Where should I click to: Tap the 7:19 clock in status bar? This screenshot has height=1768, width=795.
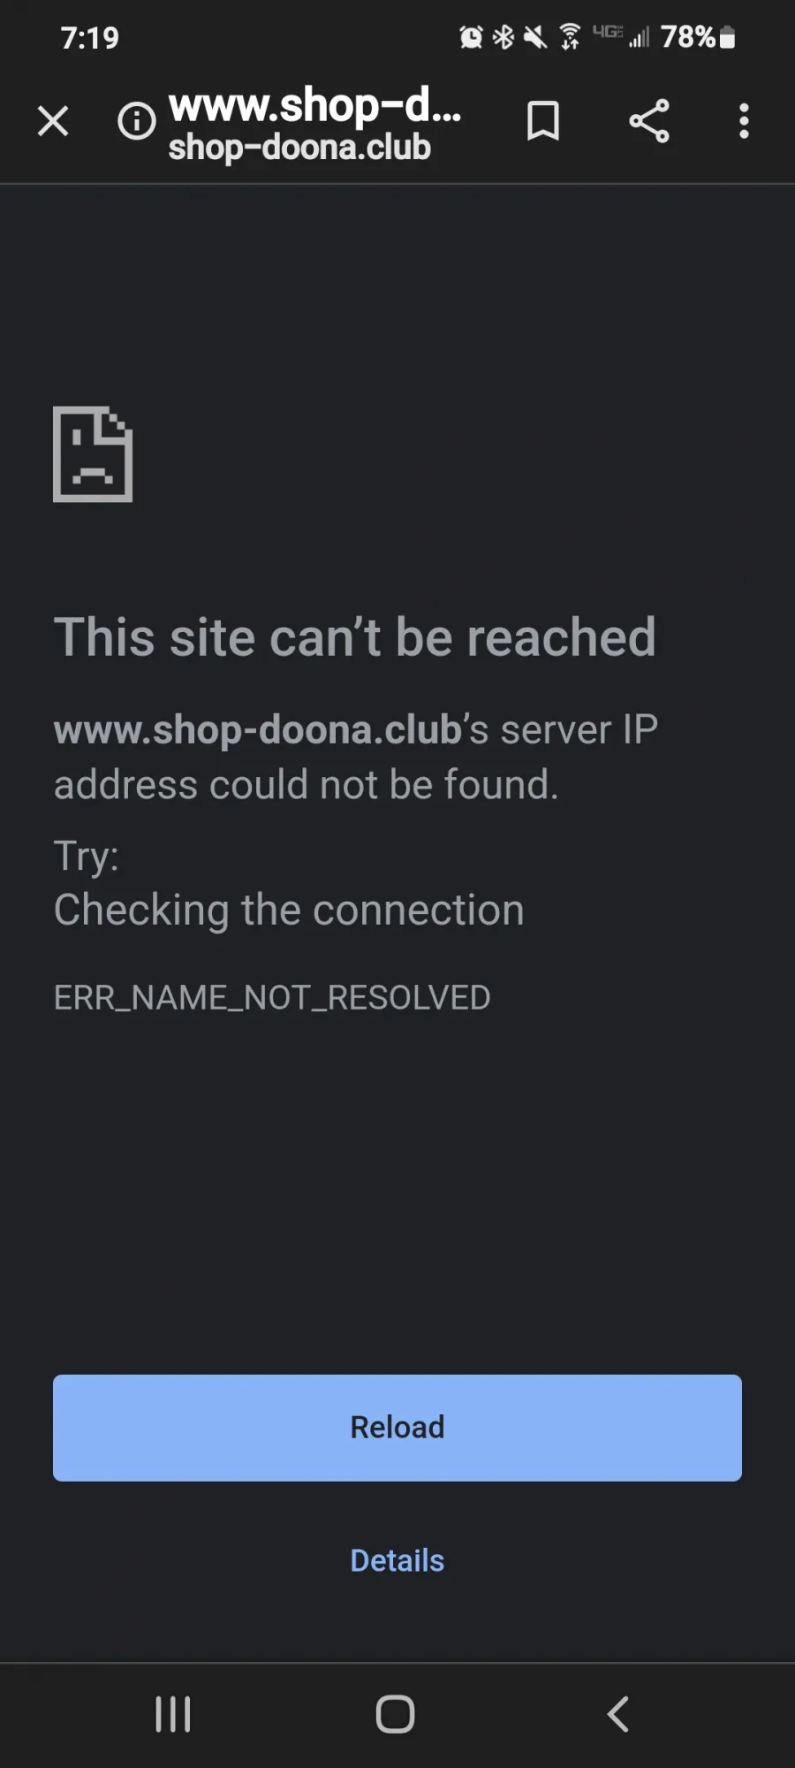coord(89,38)
